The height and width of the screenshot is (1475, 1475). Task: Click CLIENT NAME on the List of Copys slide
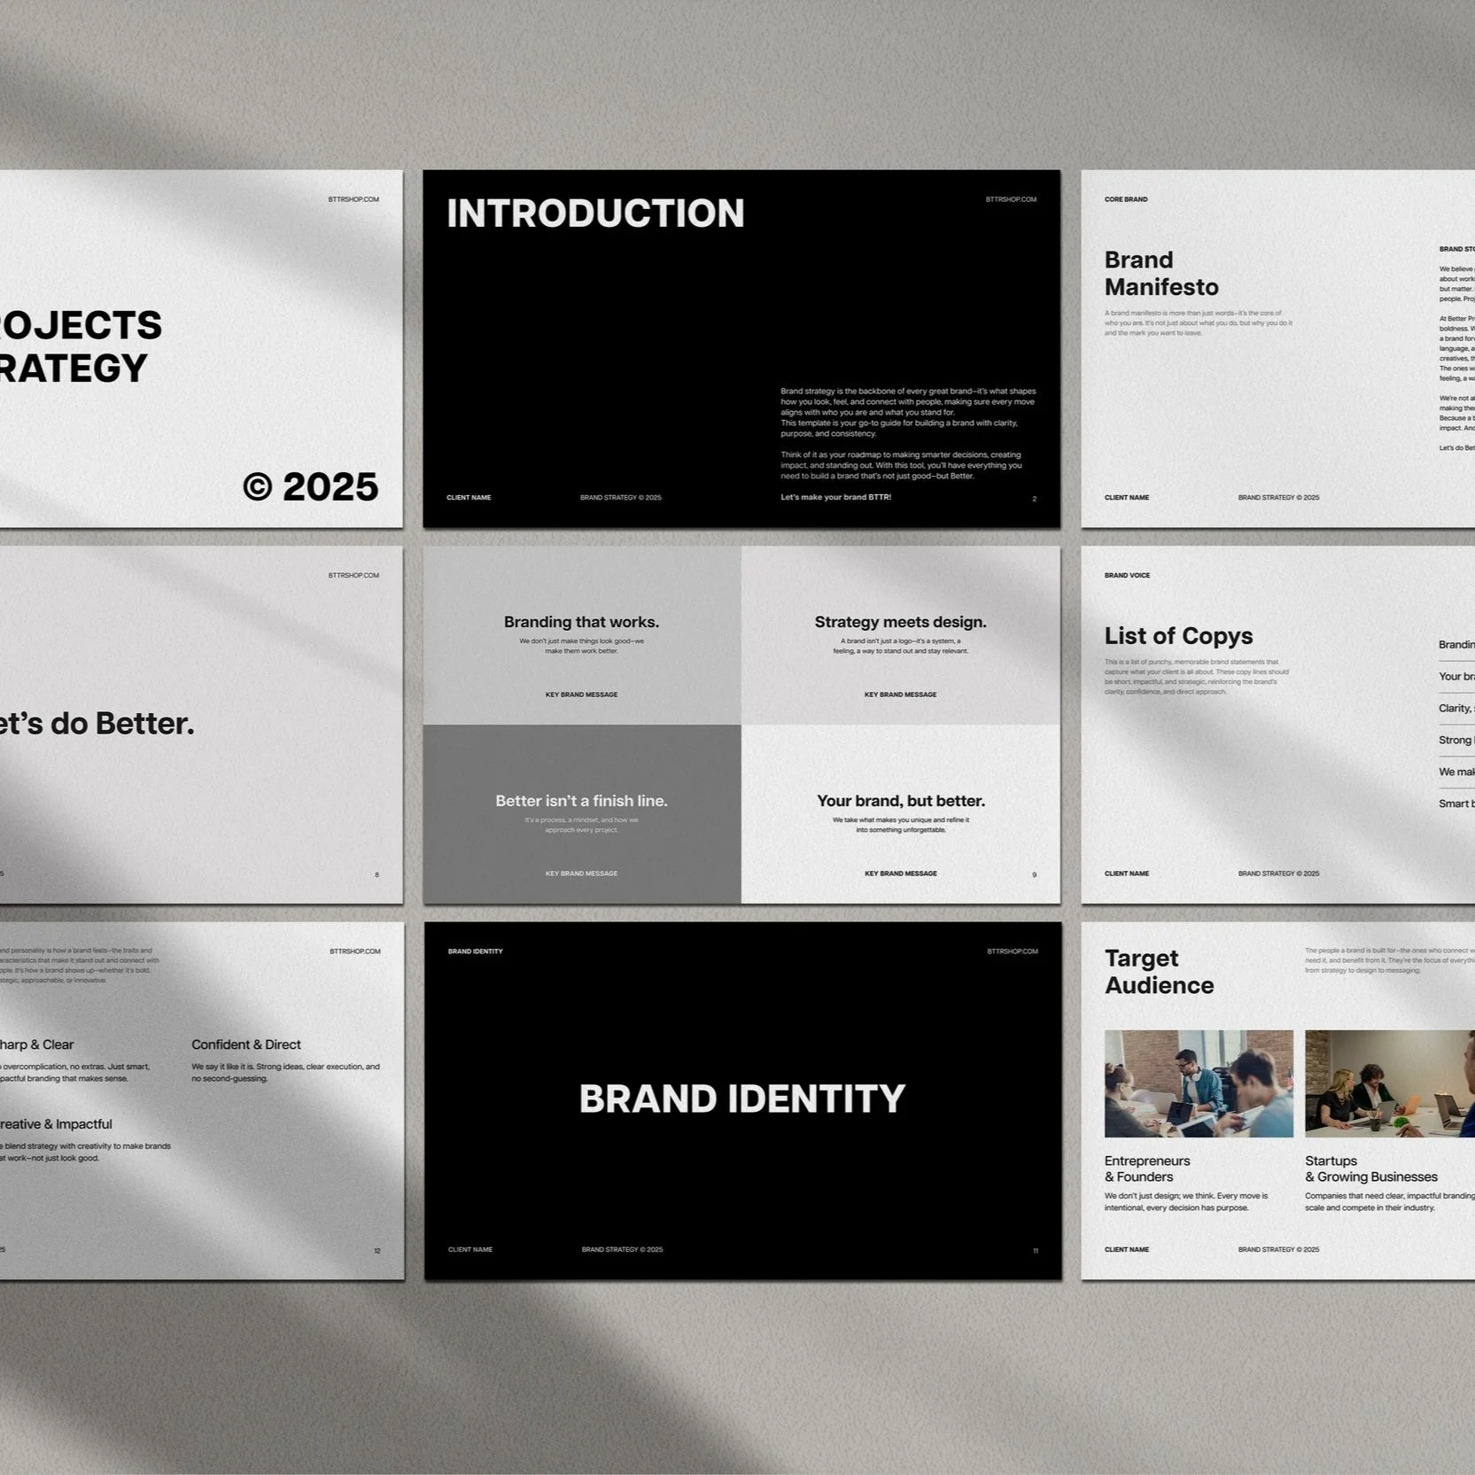tap(1127, 873)
